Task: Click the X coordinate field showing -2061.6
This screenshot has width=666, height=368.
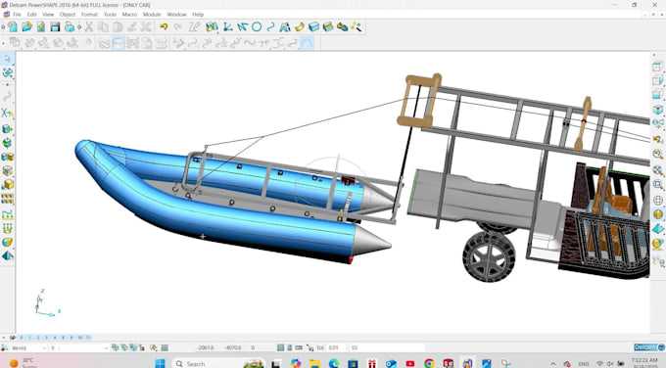Action: (x=205, y=348)
